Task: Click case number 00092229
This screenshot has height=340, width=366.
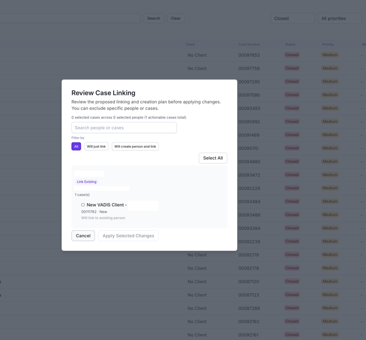Action: pos(249,188)
